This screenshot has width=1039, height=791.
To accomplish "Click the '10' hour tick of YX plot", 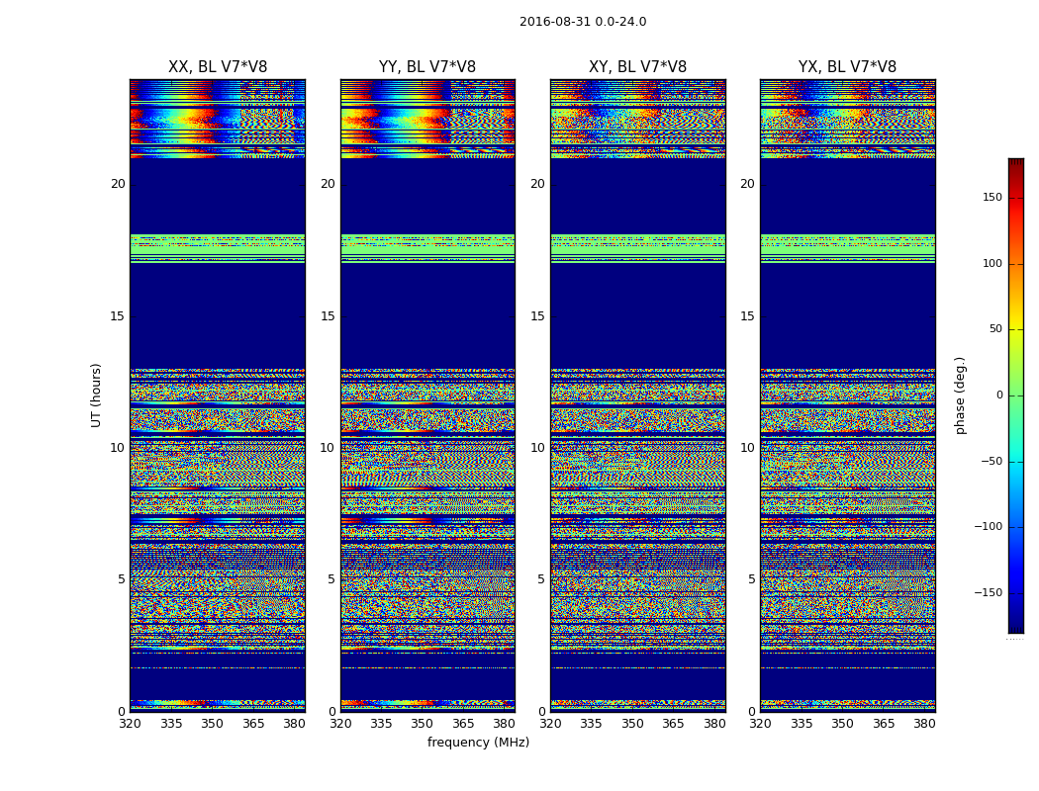I will tap(747, 448).
